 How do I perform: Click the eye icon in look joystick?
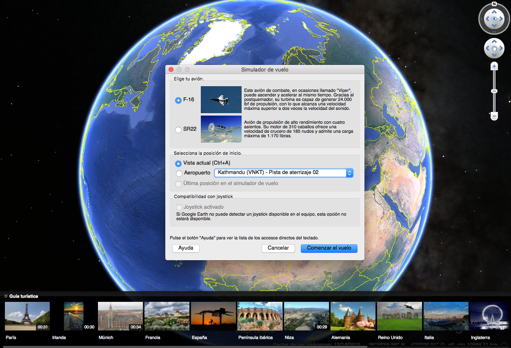coord(494,18)
